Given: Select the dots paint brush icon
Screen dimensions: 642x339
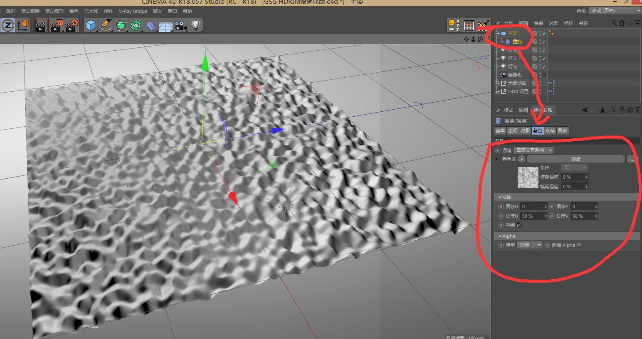Looking at the screenshot, I should coord(484,25).
